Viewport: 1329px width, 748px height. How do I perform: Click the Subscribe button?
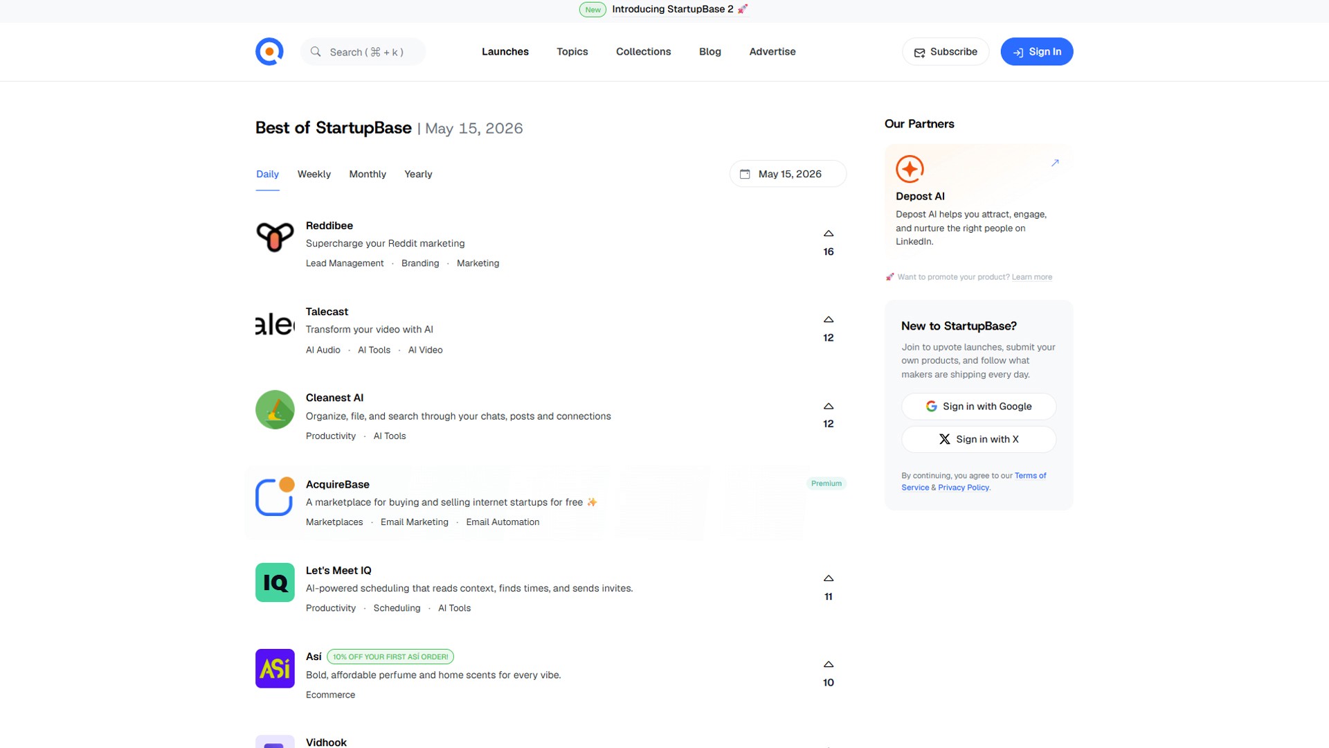coord(946,51)
